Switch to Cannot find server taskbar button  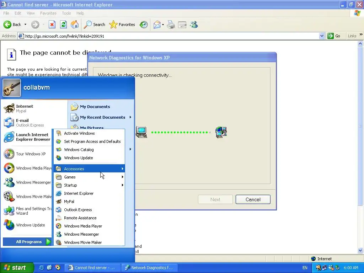click(93, 268)
